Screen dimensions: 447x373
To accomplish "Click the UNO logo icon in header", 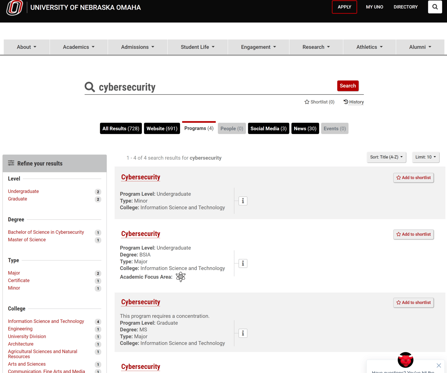I will 15,7.
